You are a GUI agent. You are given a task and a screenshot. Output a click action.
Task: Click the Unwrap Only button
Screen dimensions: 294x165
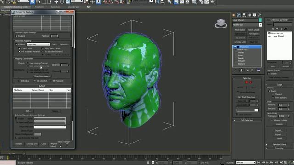(x=32, y=144)
